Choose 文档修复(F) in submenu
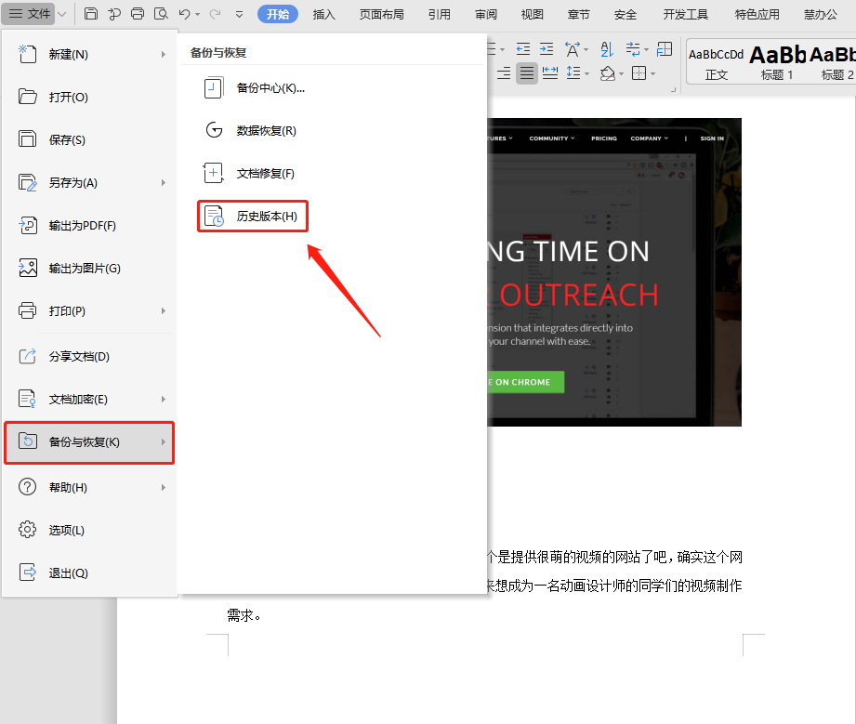The image size is (856, 724). pyautogui.click(x=249, y=173)
